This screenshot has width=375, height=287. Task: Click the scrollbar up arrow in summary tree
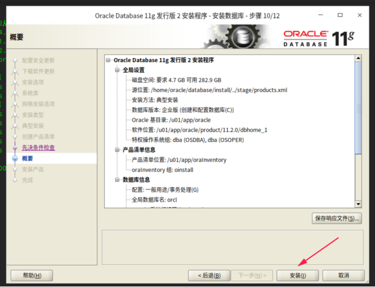pyautogui.click(x=358, y=58)
